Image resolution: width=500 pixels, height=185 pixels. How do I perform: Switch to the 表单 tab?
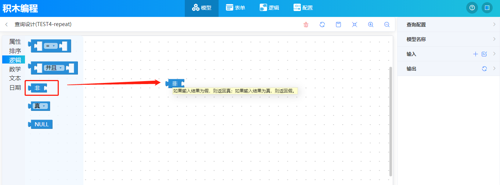tap(235, 8)
